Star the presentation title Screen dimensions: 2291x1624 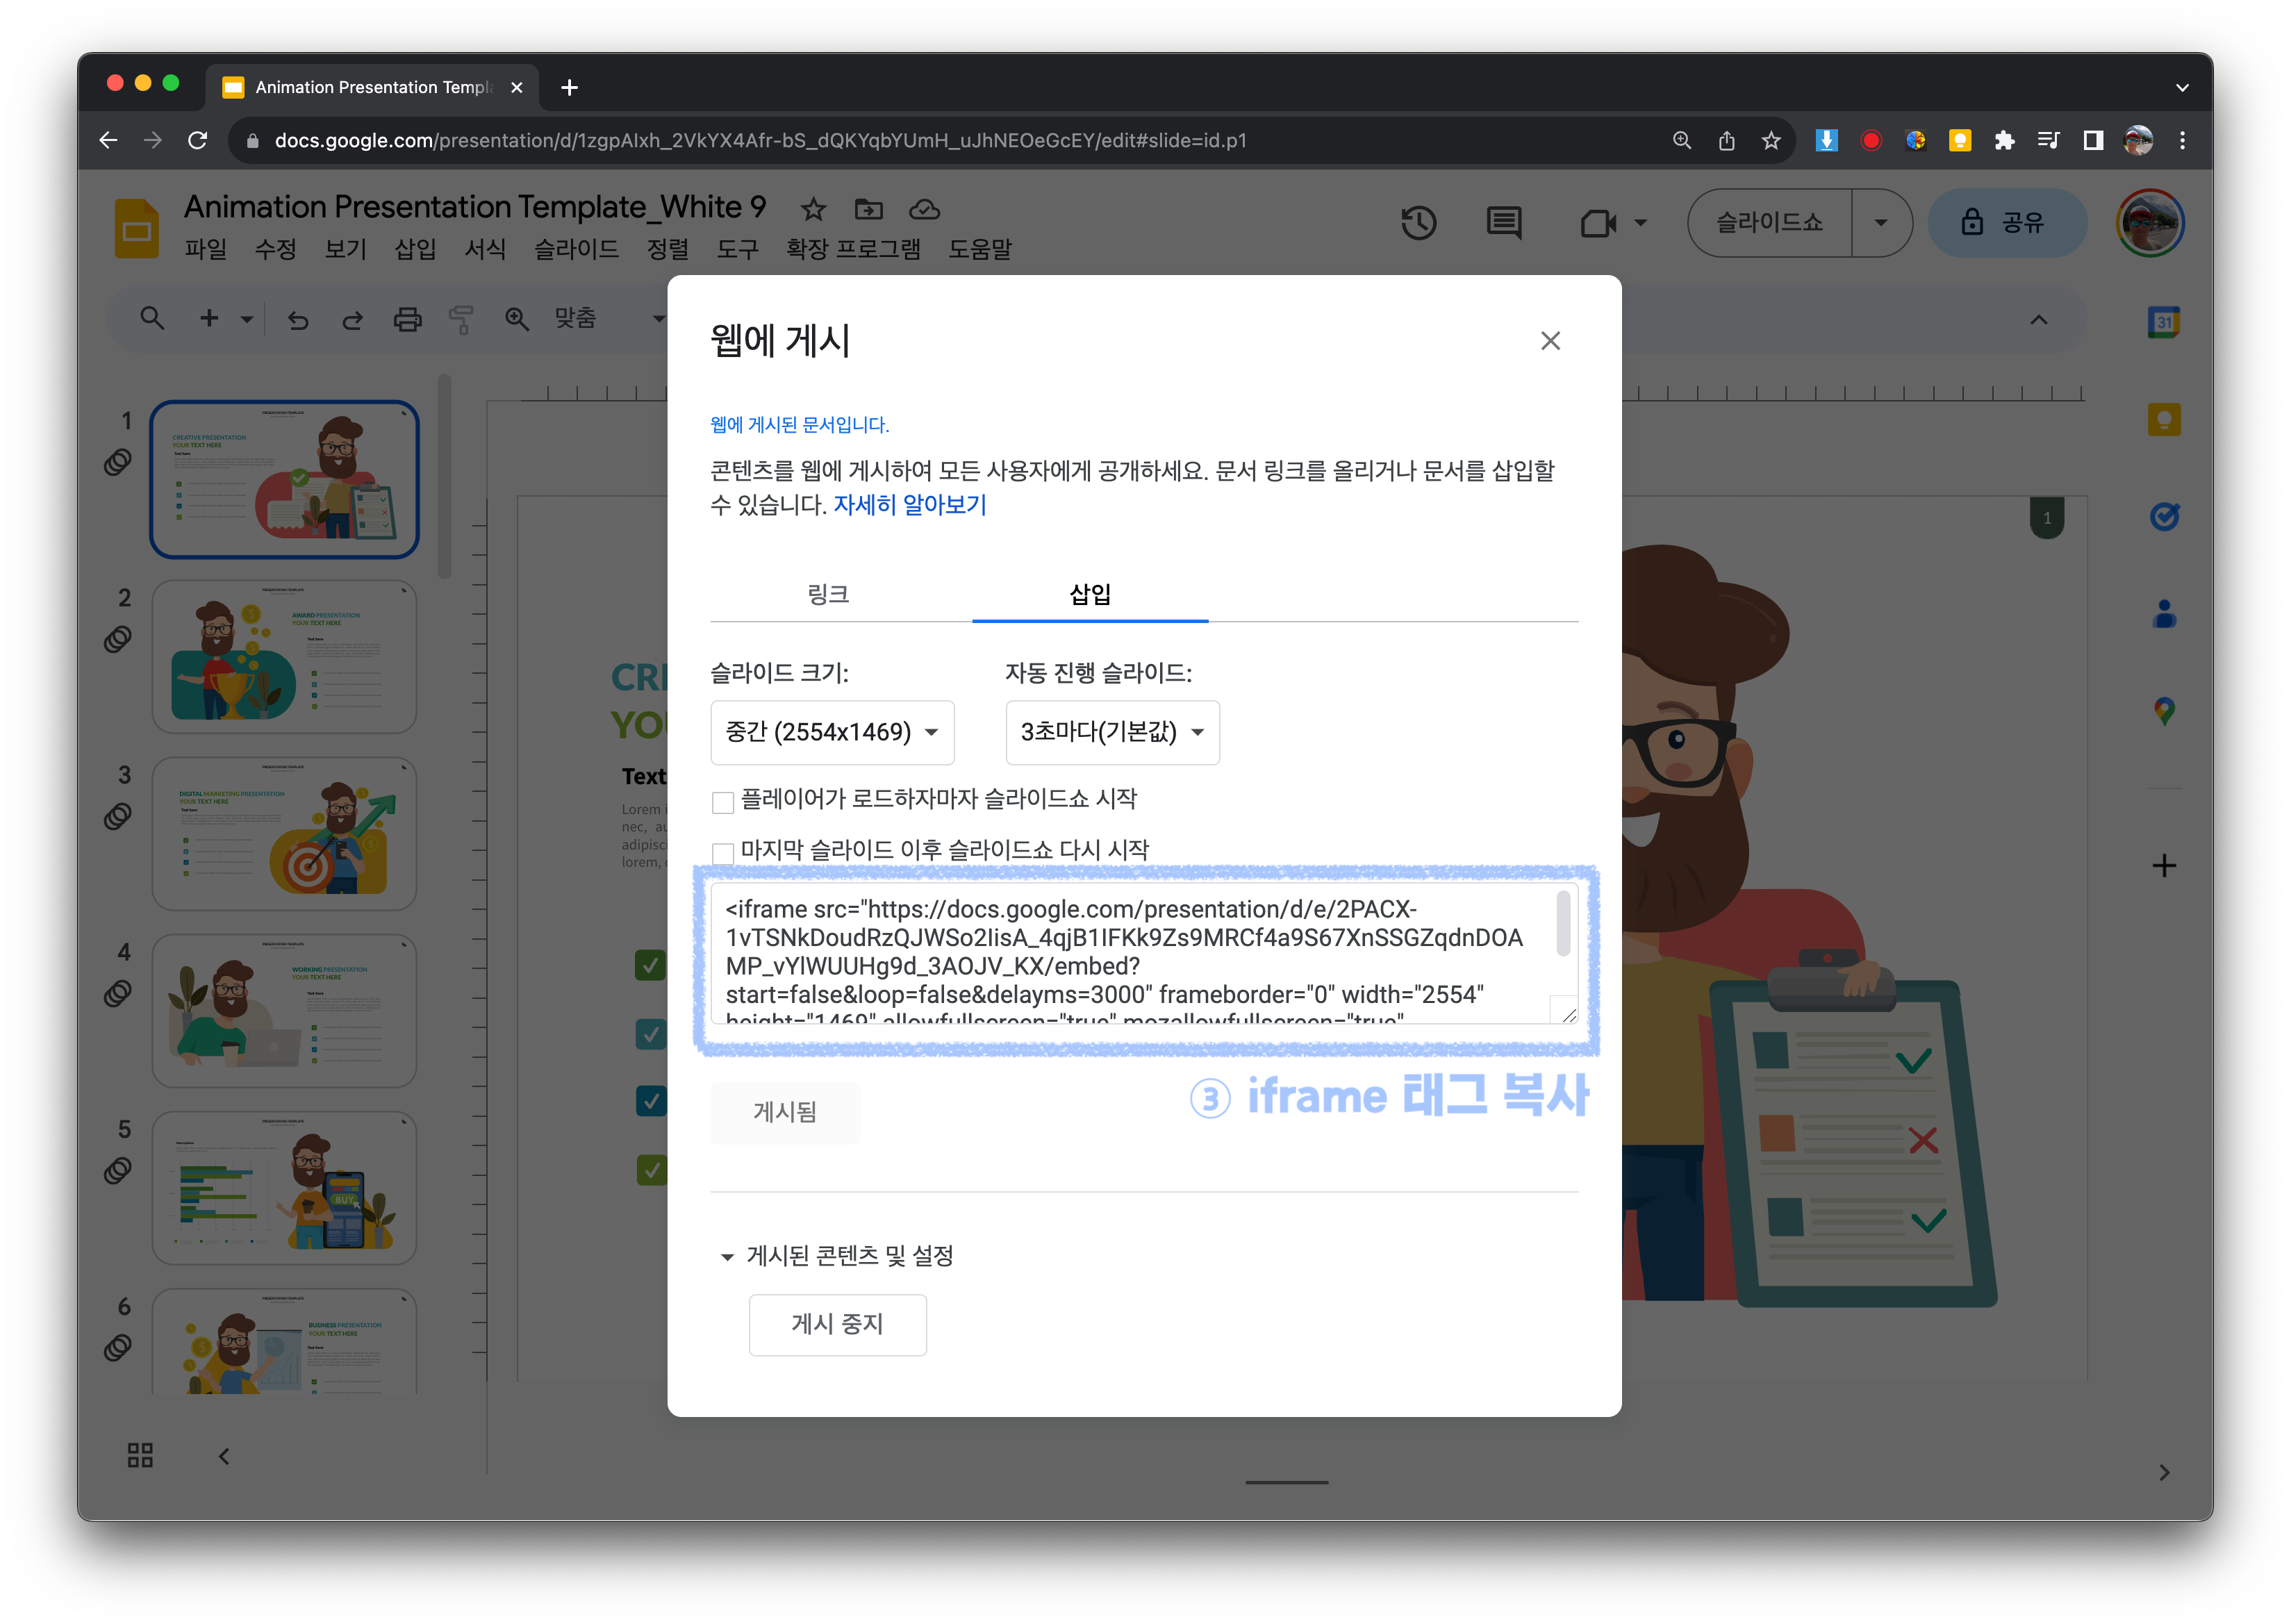[813, 210]
